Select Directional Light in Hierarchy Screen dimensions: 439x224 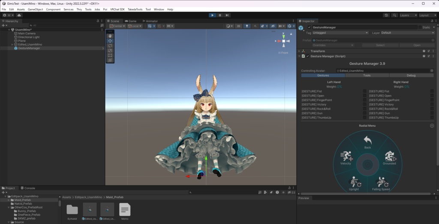29,37
